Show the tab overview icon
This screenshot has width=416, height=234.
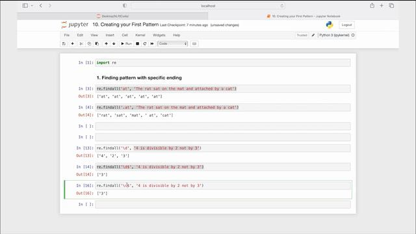pos(391,5)
